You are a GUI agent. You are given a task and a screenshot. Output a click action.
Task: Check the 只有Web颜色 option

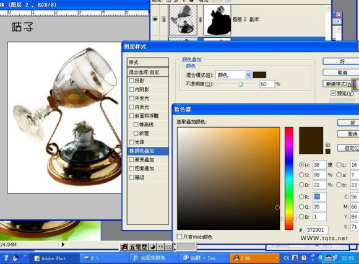179,237
